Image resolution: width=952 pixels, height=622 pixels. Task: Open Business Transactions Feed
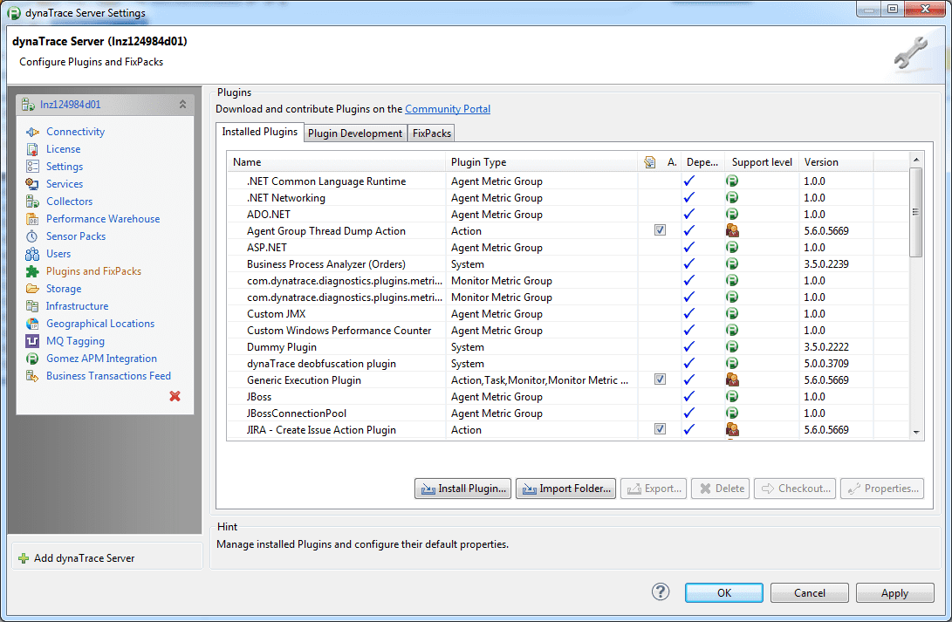[109, 376]
